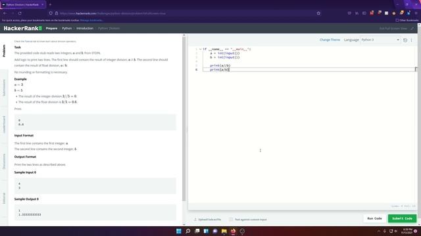Click the Change Theme link
Screen dimensions: 421x236
click(330, 40)
